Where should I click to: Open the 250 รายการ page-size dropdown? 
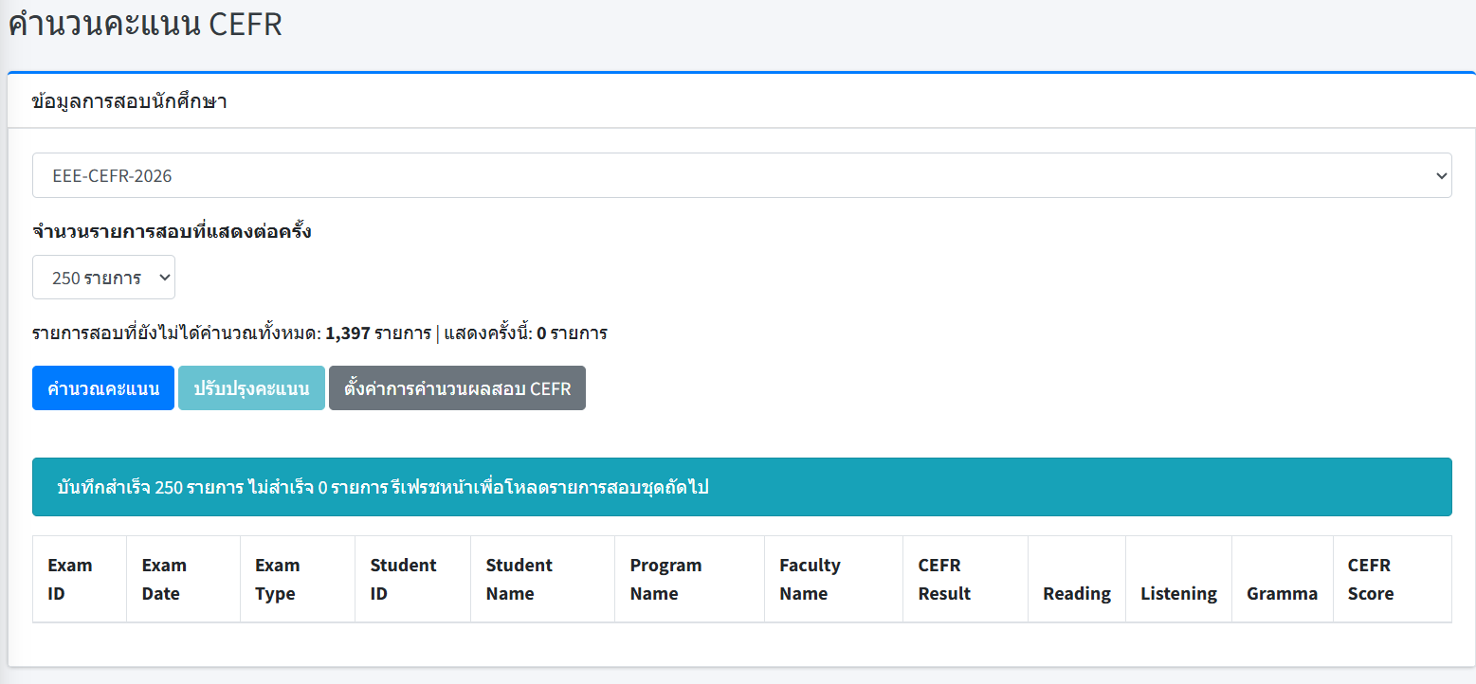click(103, 278)
